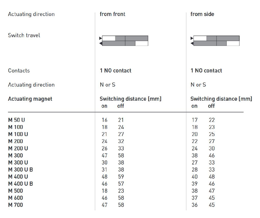This screenshot has width=260, height=218.
Task: Select the 'M 700' magnet row label
Action: pyautogui.click(x=15, y=205)
